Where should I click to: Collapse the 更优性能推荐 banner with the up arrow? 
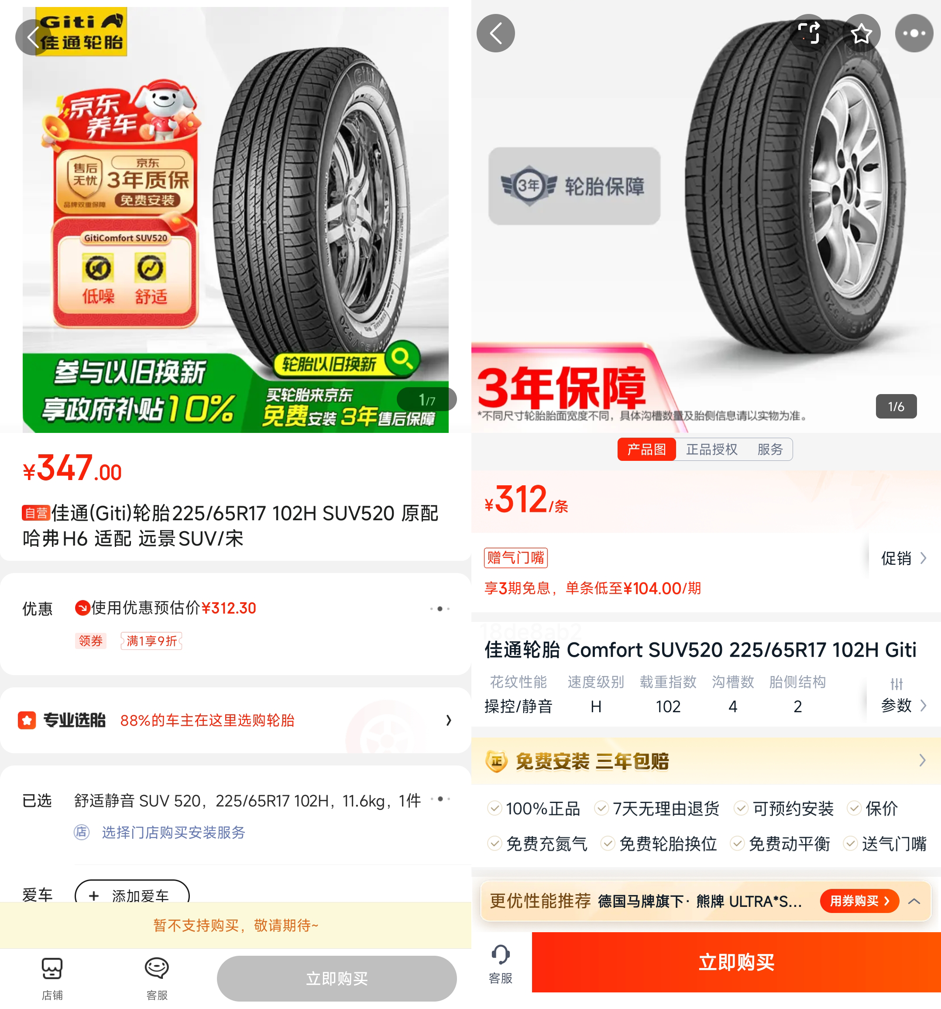tap(914, 901)
